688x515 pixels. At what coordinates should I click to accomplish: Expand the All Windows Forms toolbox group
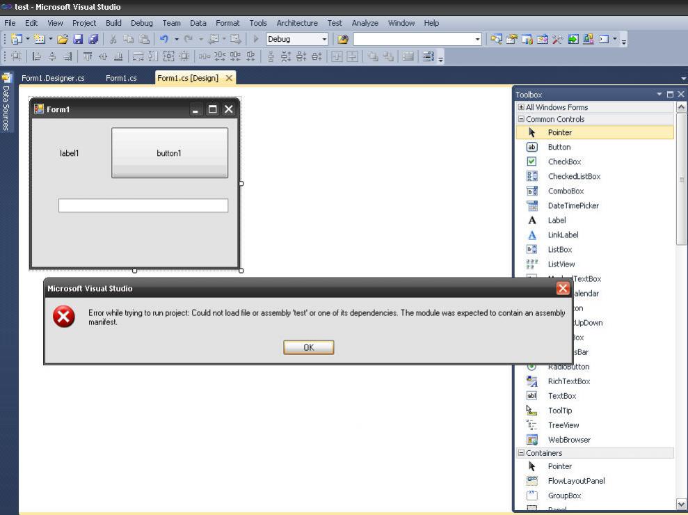tap(521, 107)
